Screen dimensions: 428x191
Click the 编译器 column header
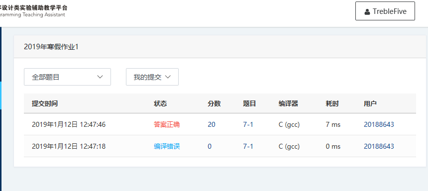pos(288,103)
